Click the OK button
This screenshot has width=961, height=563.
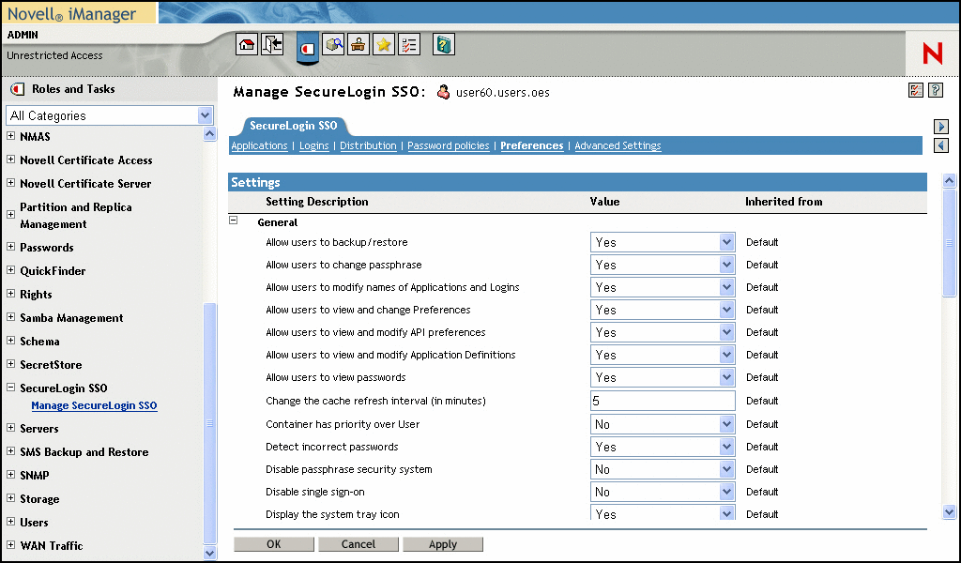274,544
